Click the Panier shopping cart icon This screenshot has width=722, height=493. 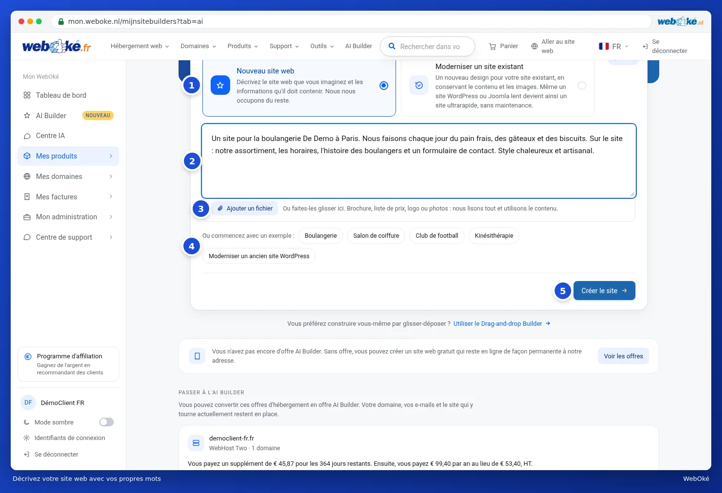click(492, 46)
